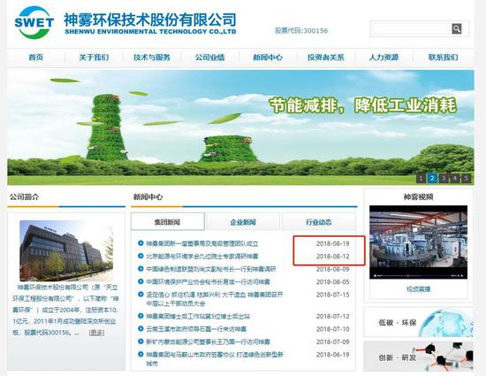Open news dated 2018-08-09
The image size is (486, 376).
(211, 269)
